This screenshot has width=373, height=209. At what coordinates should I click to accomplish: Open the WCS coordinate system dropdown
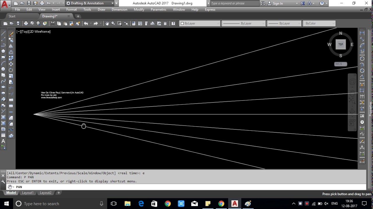click(341, 64)
